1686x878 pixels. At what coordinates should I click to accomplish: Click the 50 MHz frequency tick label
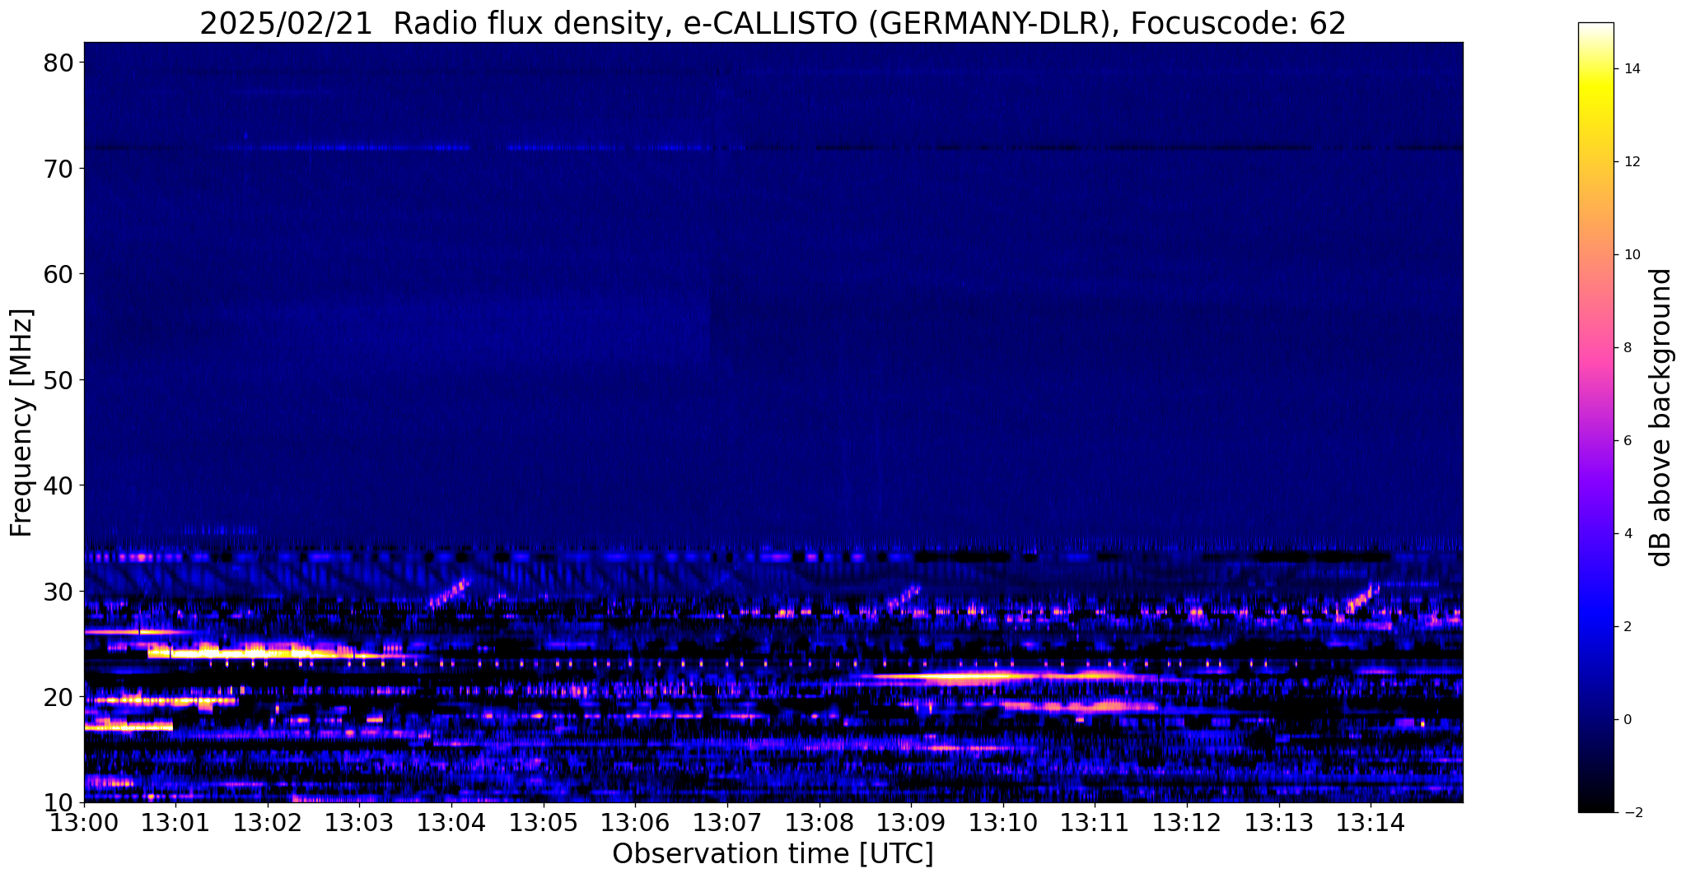pos(60,379)
